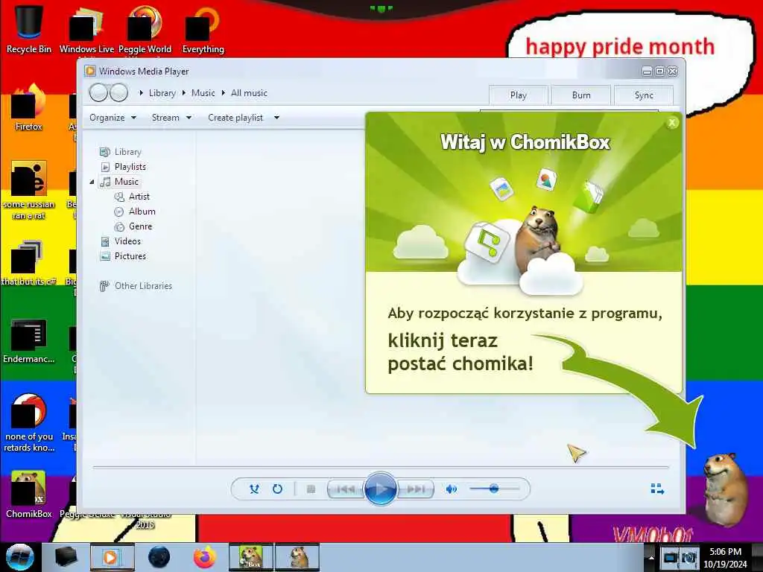Select the ChomikBox desktop icon
The height and width of the screenshot is (572, 763).
(x=29, y=495)
